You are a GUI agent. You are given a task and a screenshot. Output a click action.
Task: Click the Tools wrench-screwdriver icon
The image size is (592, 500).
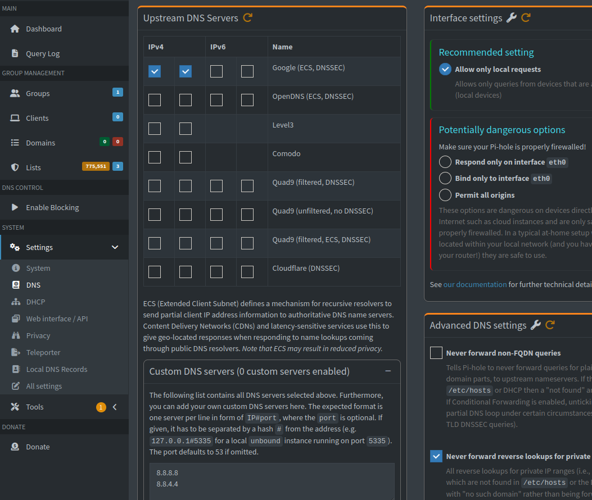[15, 407]
